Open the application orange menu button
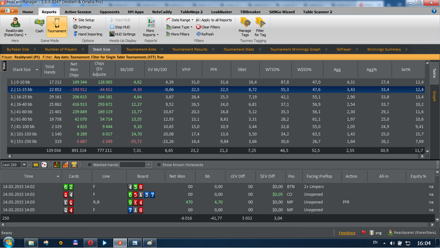 9,11
